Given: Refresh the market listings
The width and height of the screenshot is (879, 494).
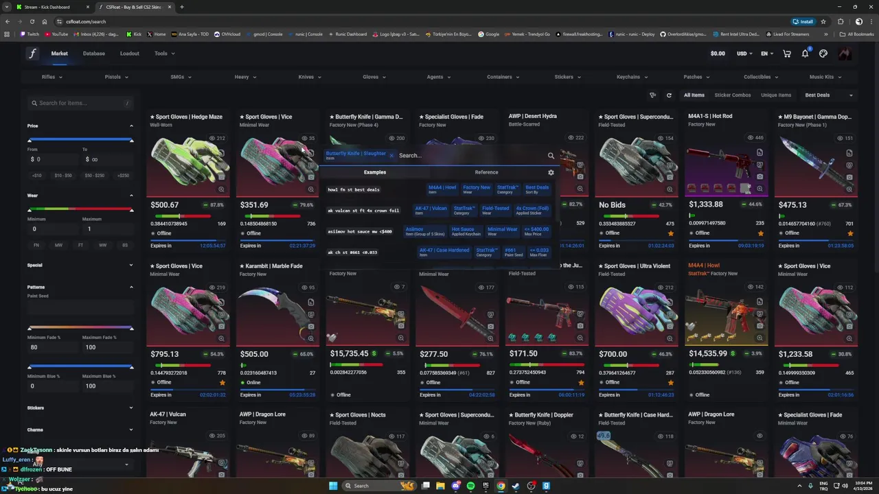Looking at the screenshot, I should pos(669,95).
